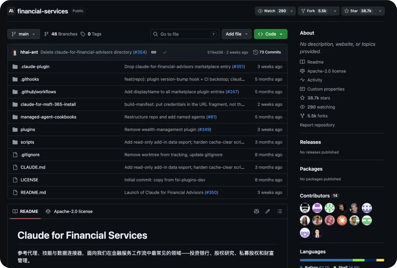Click the note icon beside Custom properties
The image size is (397, 268).
pos(302,89)
